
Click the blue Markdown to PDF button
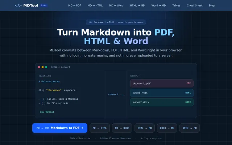[60, 128]
